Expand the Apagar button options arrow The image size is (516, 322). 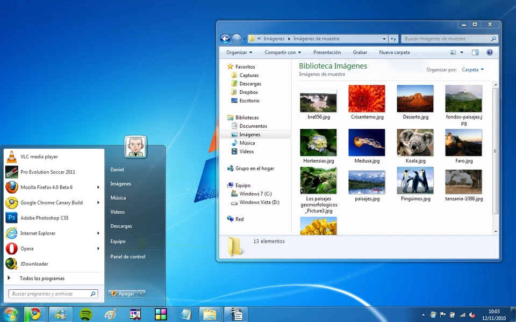140,294
